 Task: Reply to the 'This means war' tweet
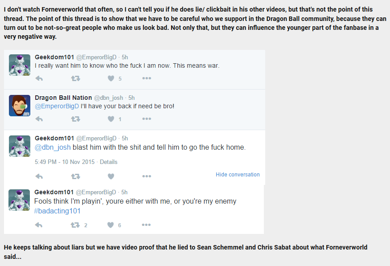tap(39, 78)
